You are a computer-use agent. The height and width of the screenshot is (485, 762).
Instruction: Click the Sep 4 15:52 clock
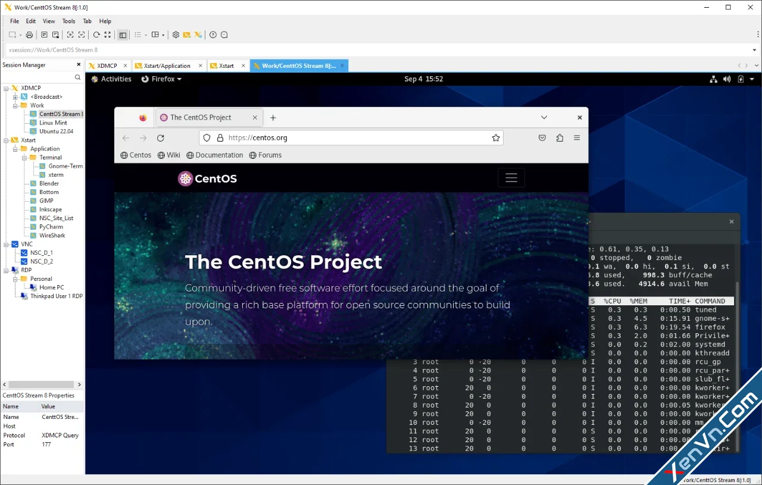tap(423, 79)
